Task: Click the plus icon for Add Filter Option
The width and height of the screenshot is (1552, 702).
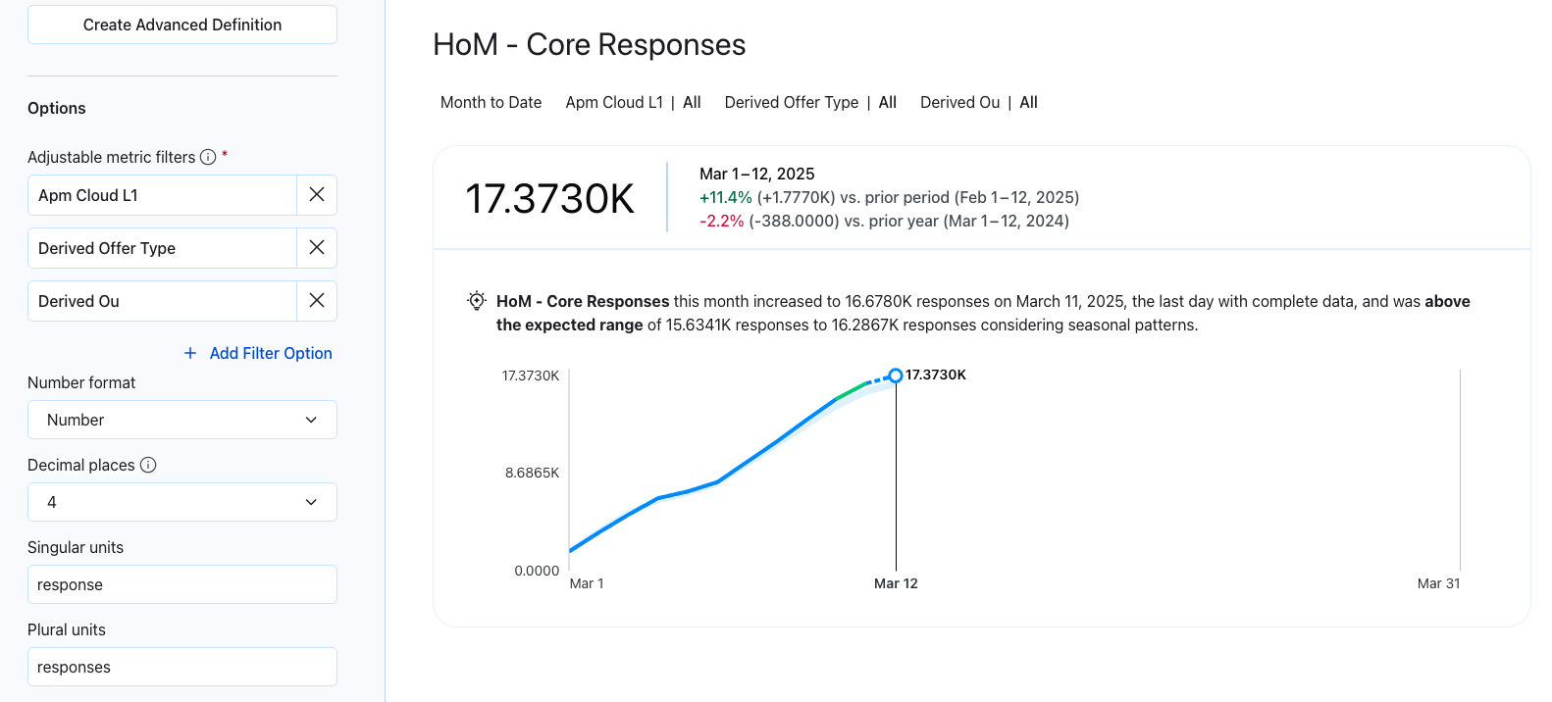Action: click(190, 353)
